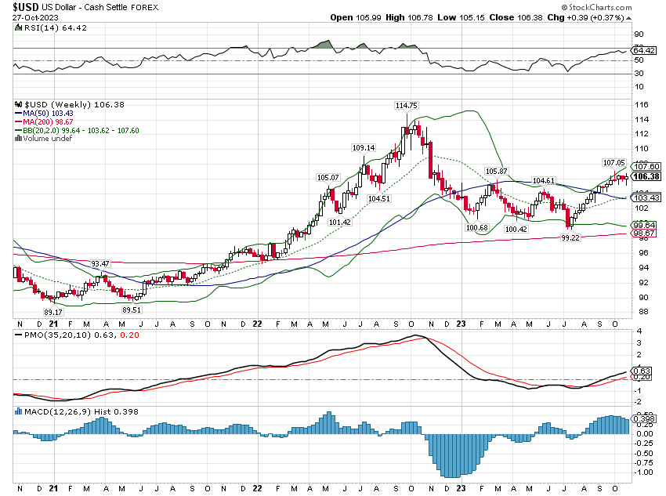Click the candlestick icon beside $USD (Weekly)
The width and height of the screenshot is (666, 496).
tap(18, 104)
